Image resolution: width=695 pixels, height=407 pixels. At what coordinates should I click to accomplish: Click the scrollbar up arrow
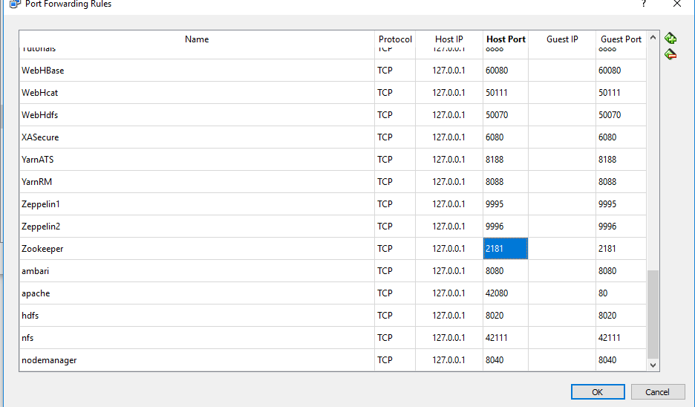653,38
